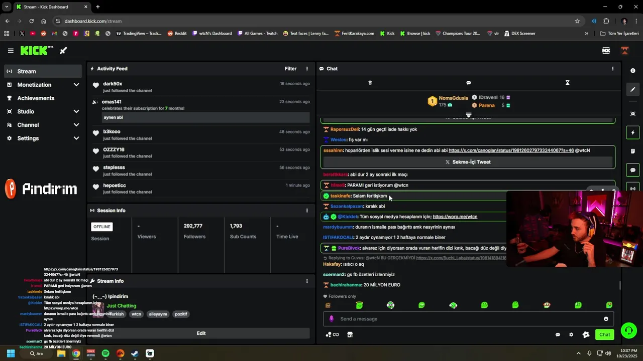Click dark50x follow notification
Viewport: 643px width, 361px height.
coord(201,87)
